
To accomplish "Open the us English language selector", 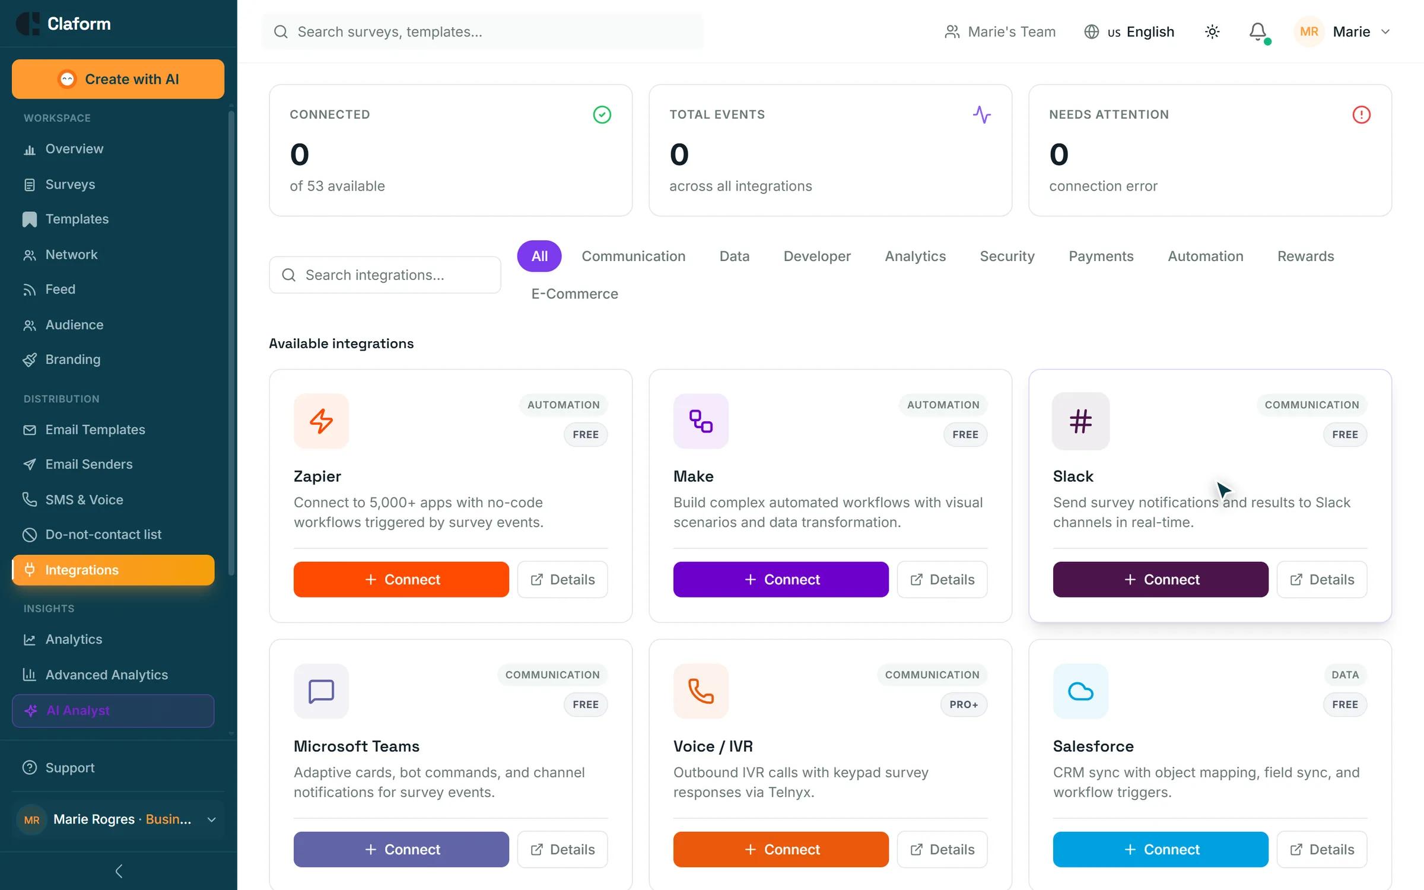I will 1129,31.
